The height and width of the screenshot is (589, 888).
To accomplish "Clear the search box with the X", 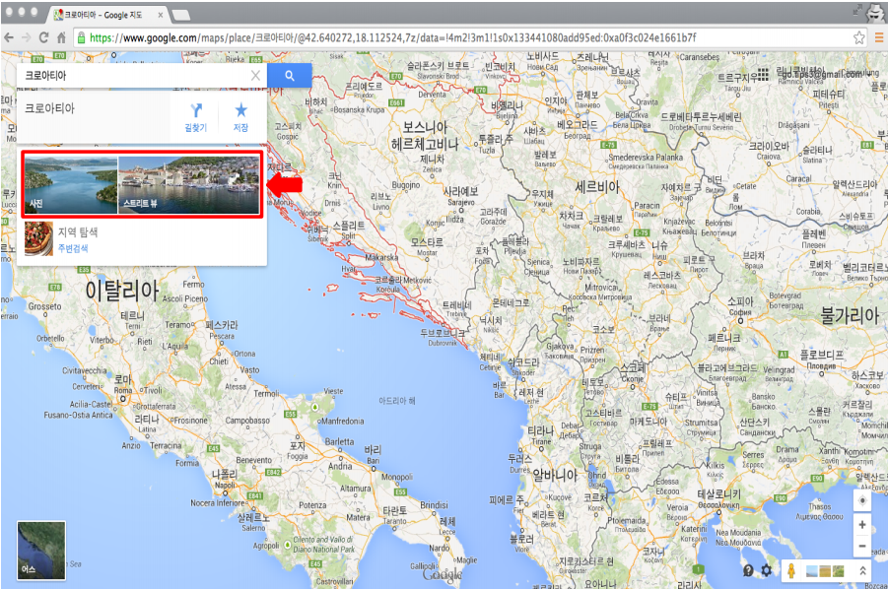I will point(255,75).
